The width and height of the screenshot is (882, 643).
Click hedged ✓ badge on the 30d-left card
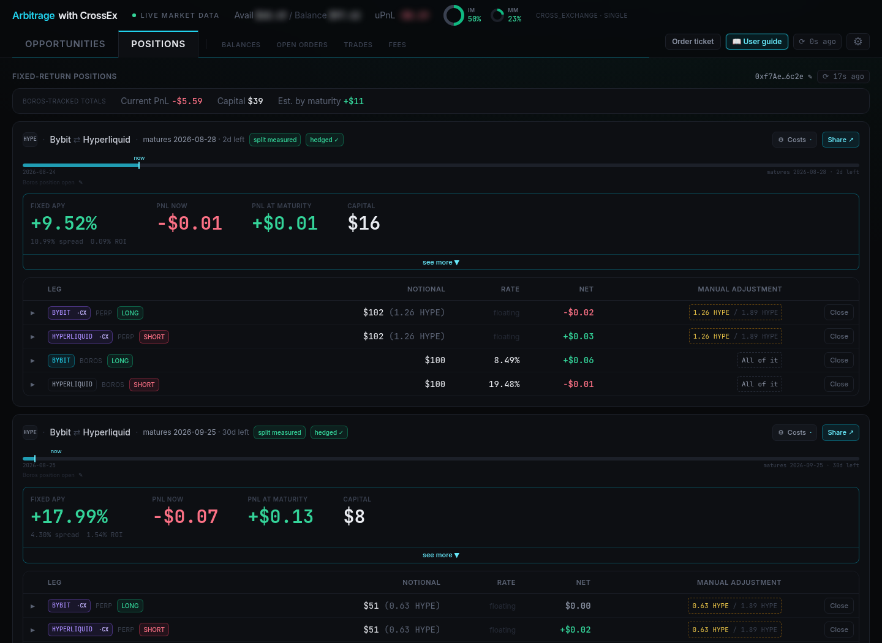pyautogui.click(x=329, y=432)
